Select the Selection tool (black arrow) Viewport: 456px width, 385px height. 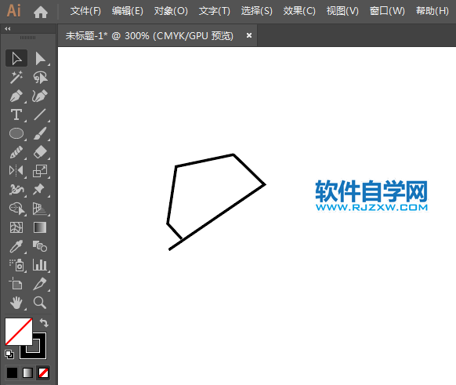pyautogui.click(x=16, y=59)
